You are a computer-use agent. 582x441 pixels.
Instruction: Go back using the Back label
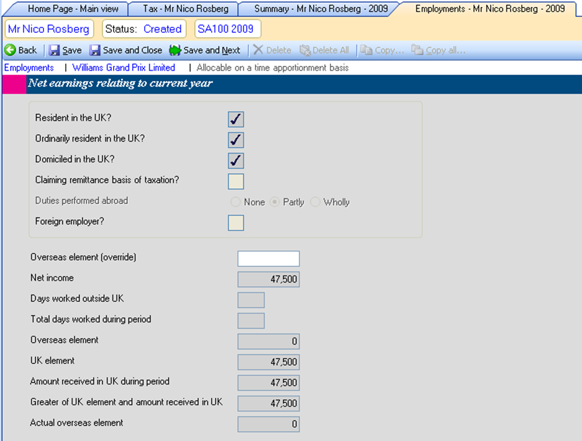point(27,50)
